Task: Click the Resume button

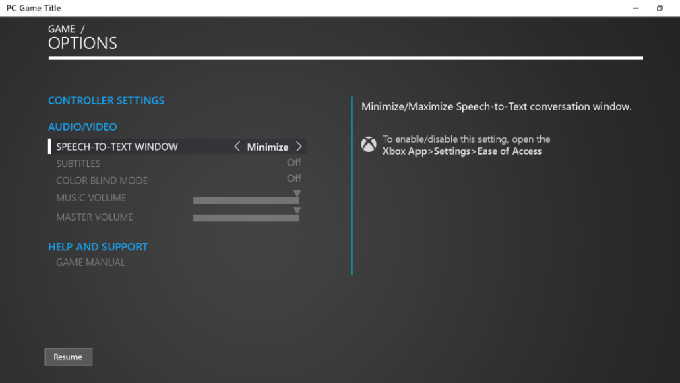Action: point(69,357)
